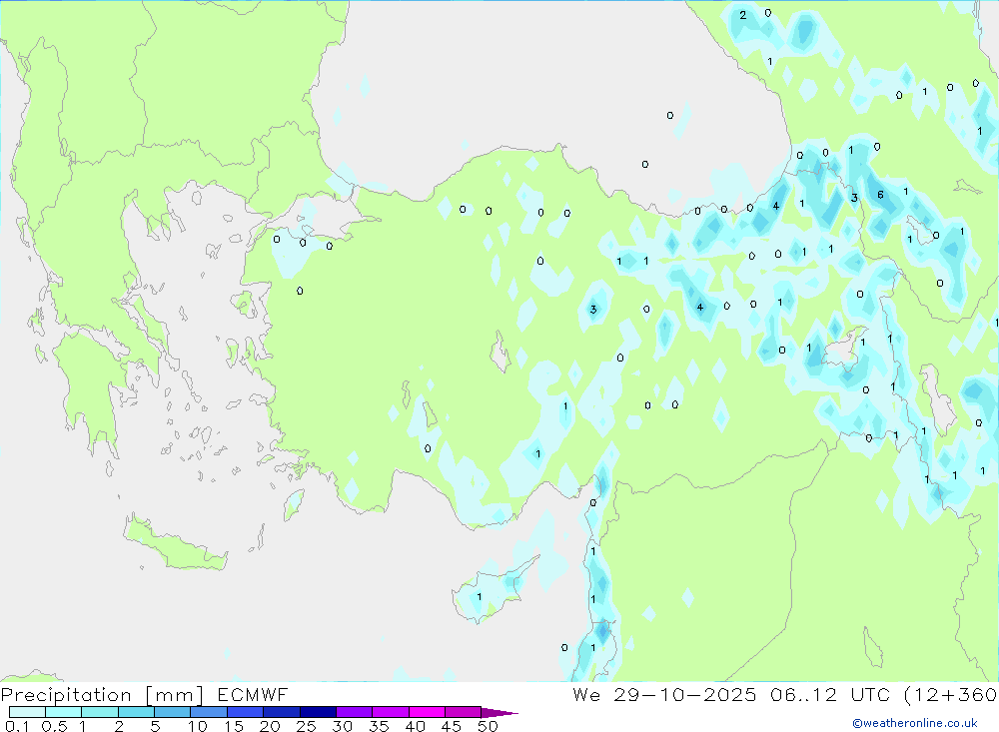Click the 50 mm arrow tip of legend

tap(499, 713)
